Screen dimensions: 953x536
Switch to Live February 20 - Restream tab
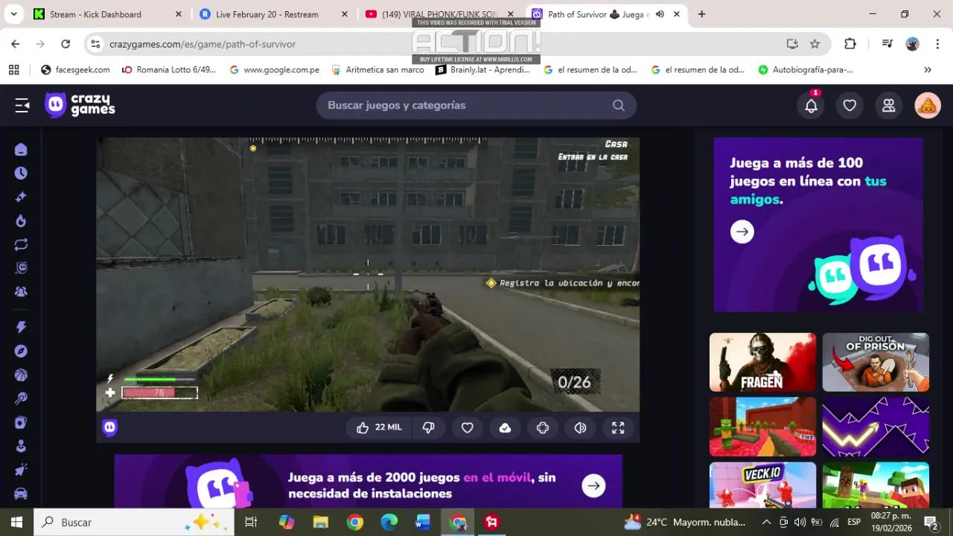pyautogui.click(x=272, y=14)
